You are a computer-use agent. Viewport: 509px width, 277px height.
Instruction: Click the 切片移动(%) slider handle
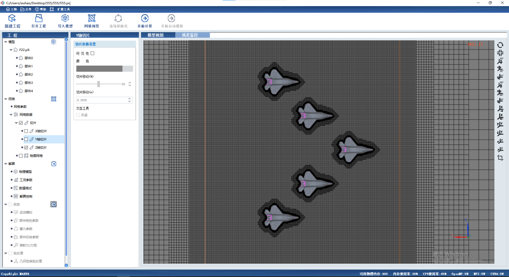[99, 84]
